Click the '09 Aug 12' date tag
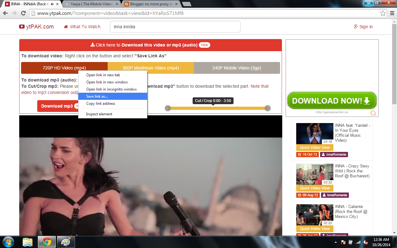Image resolution: width=397 pixels, height=248 pixels. (308, 195)
